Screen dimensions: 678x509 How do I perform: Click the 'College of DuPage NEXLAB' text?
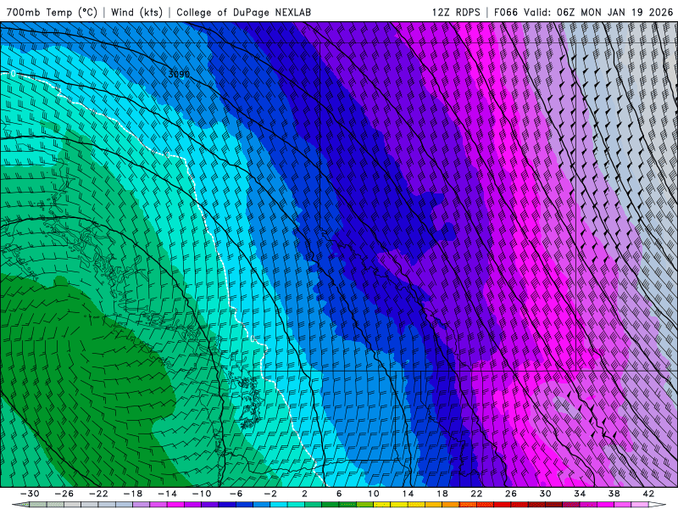[x=243, y=12]
